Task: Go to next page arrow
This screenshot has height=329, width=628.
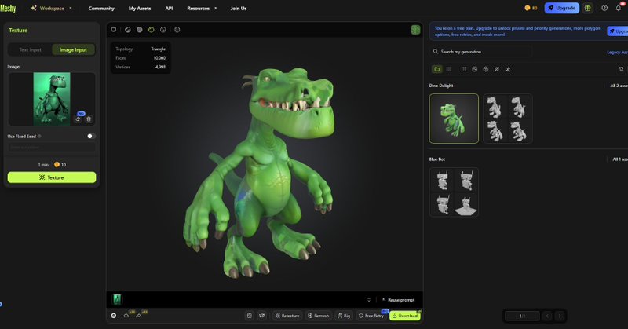Action: click(560, 316)
